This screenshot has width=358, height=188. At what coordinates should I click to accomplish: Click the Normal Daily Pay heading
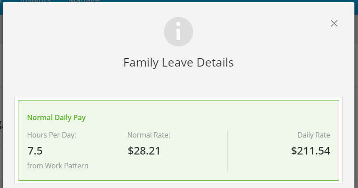click(x=56, y=117)
